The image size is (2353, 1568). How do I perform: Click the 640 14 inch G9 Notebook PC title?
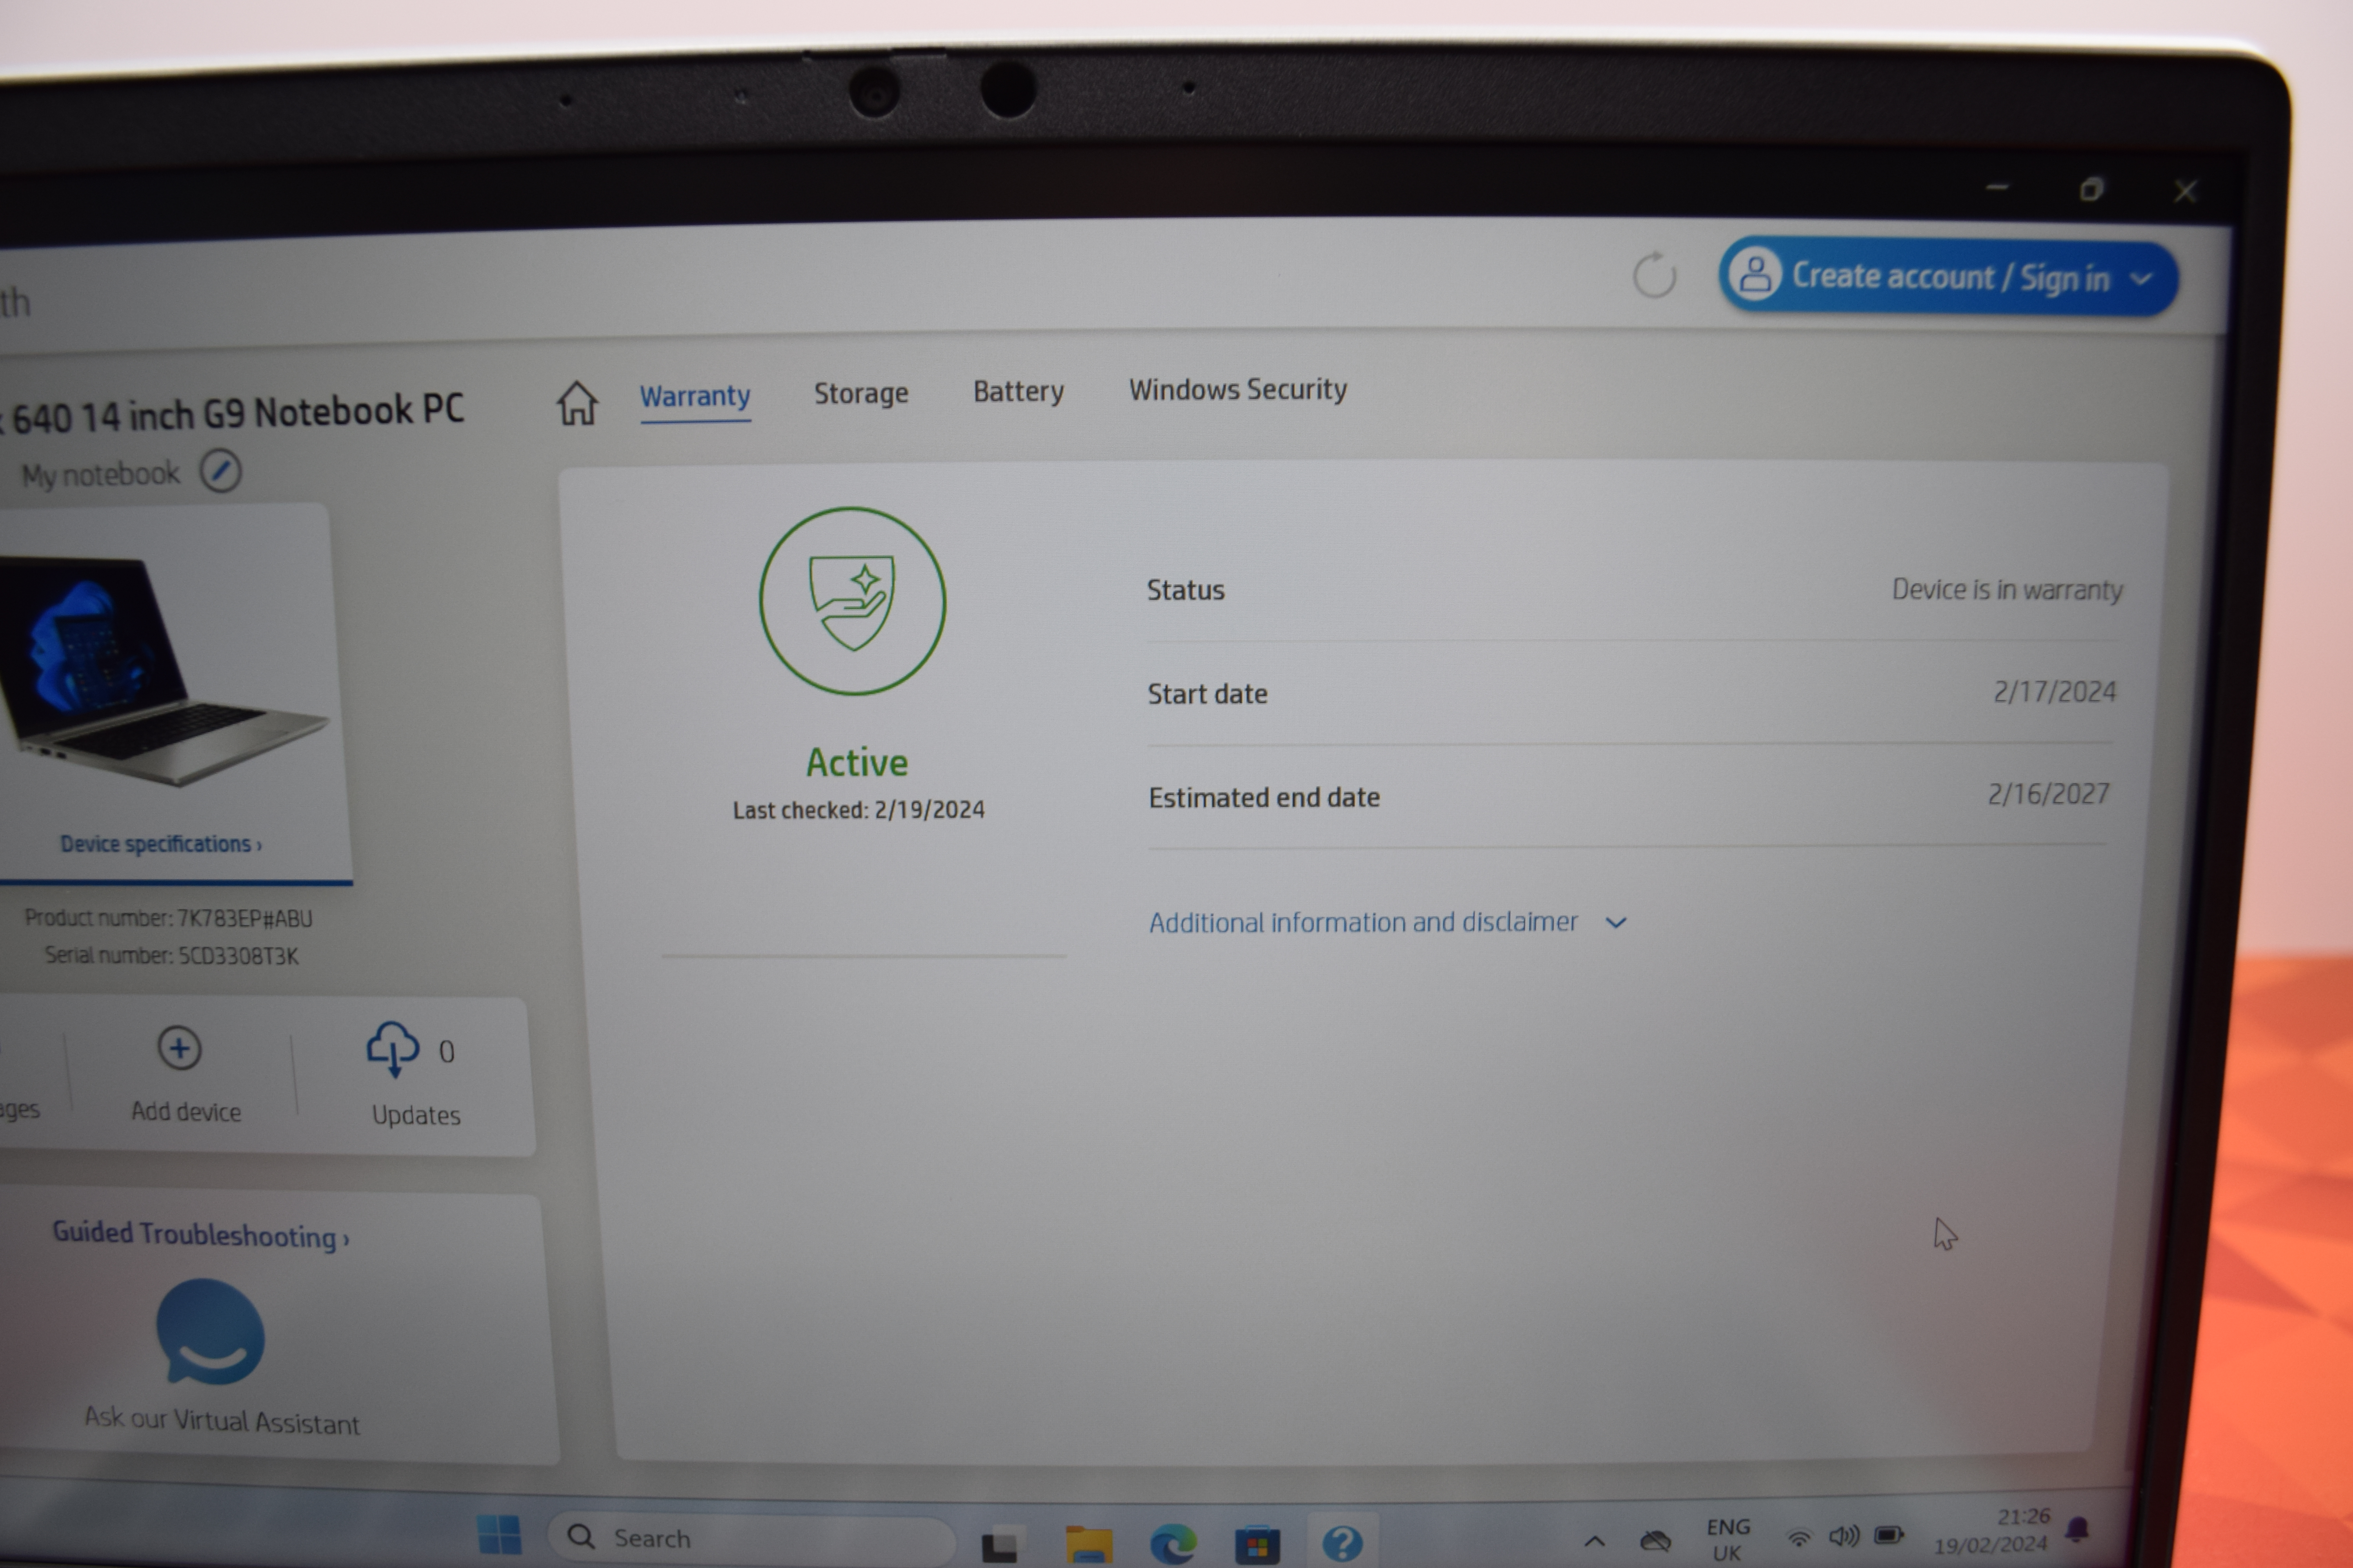pos(232,413)
